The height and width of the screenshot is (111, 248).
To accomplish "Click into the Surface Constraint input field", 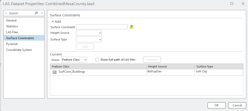I will [102, 27].
